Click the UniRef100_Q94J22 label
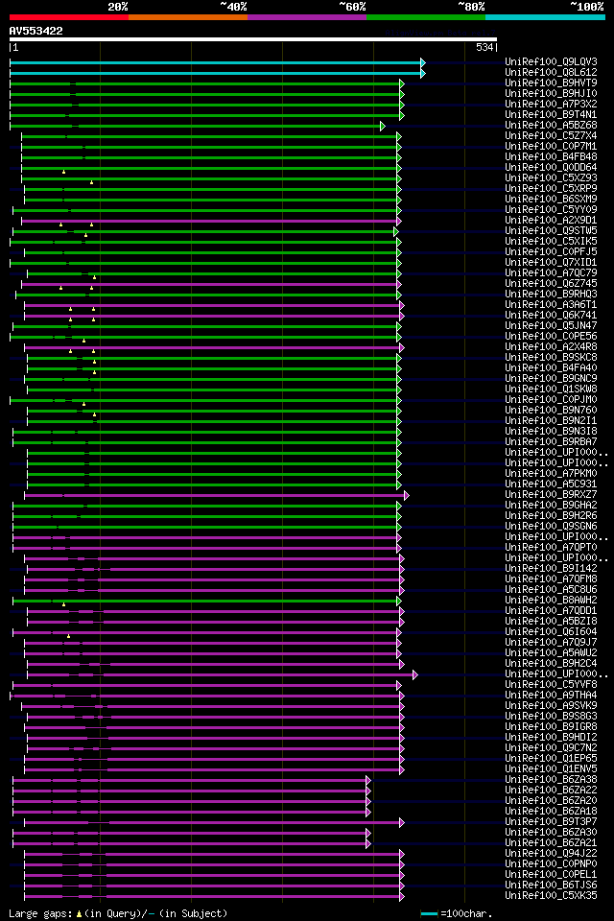Image resolution: width=614 pixels, height=921 pixels. click(x=551, y=854)
